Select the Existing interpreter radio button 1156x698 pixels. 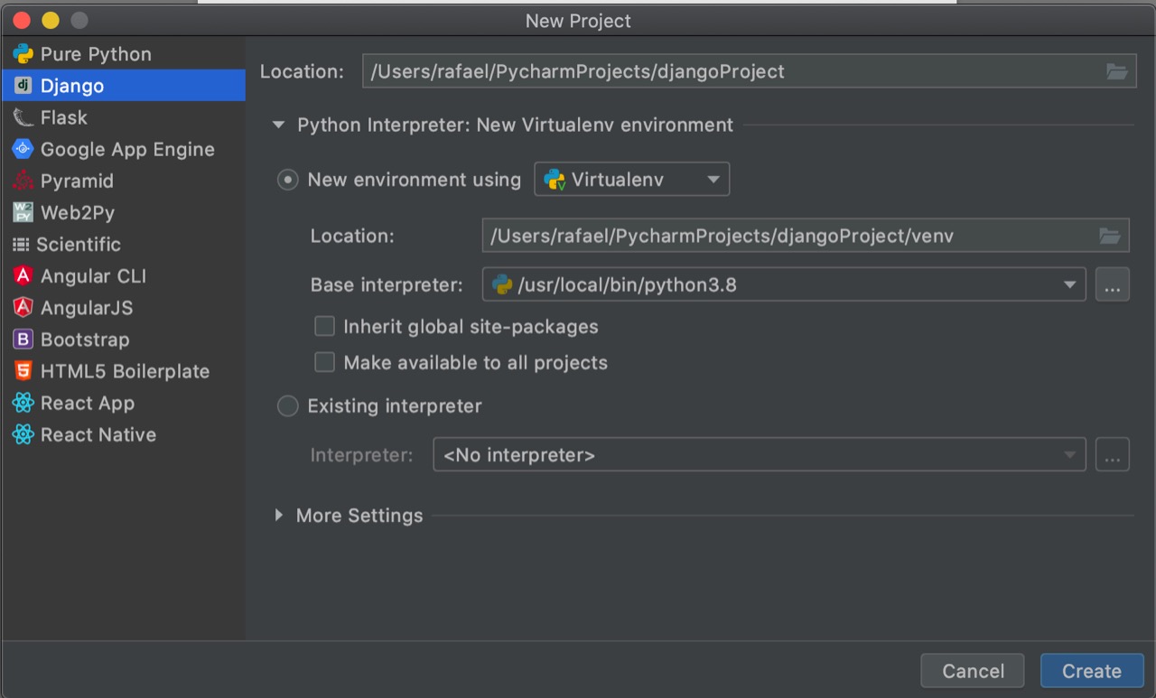[287, 406]
